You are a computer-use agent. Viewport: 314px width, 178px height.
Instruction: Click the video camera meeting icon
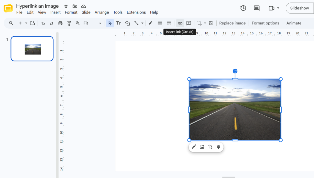click(271, 8)
